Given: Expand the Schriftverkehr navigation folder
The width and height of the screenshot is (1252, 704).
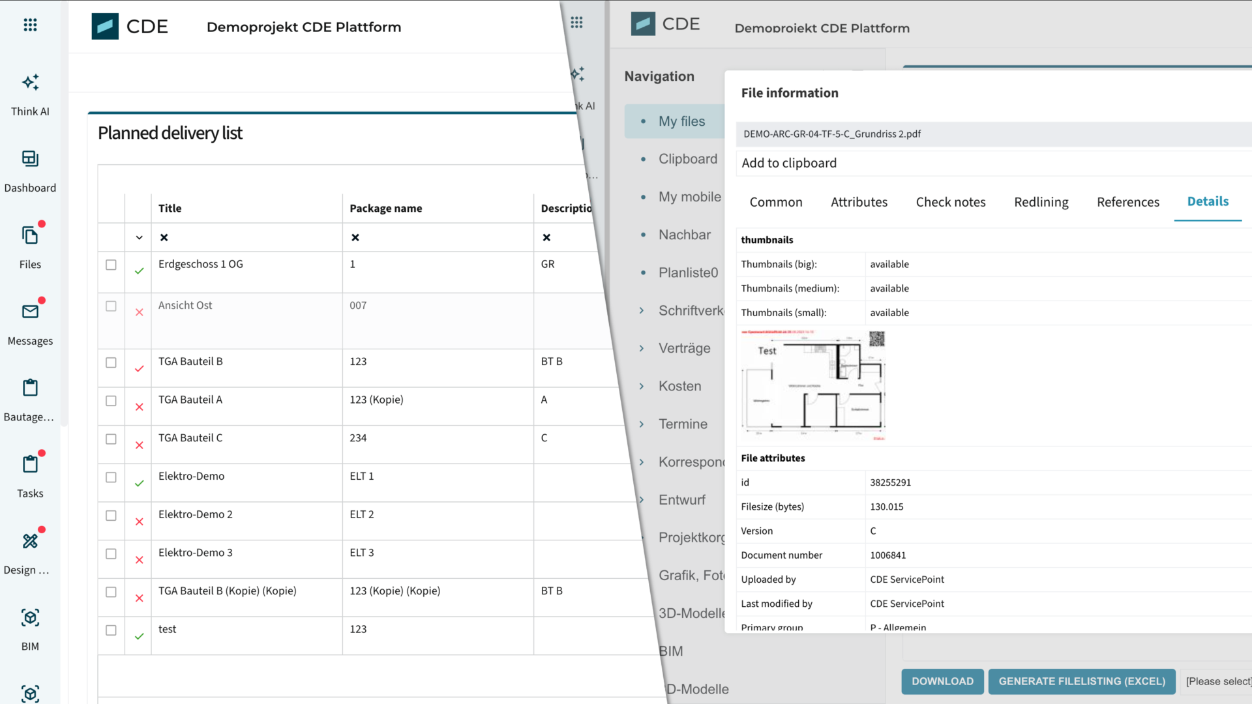Looking at the screenshot, I should click(642, 310).
